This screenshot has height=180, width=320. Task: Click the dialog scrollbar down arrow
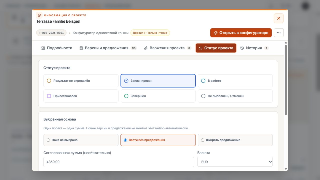286,169
